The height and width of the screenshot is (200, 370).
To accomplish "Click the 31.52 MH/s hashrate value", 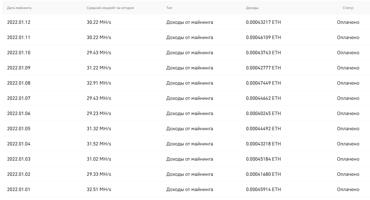I will [99, 144].
